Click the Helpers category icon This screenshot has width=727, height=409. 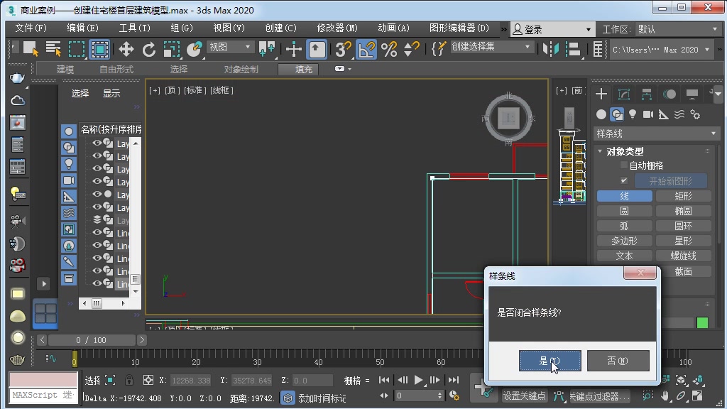coord(663,114)
